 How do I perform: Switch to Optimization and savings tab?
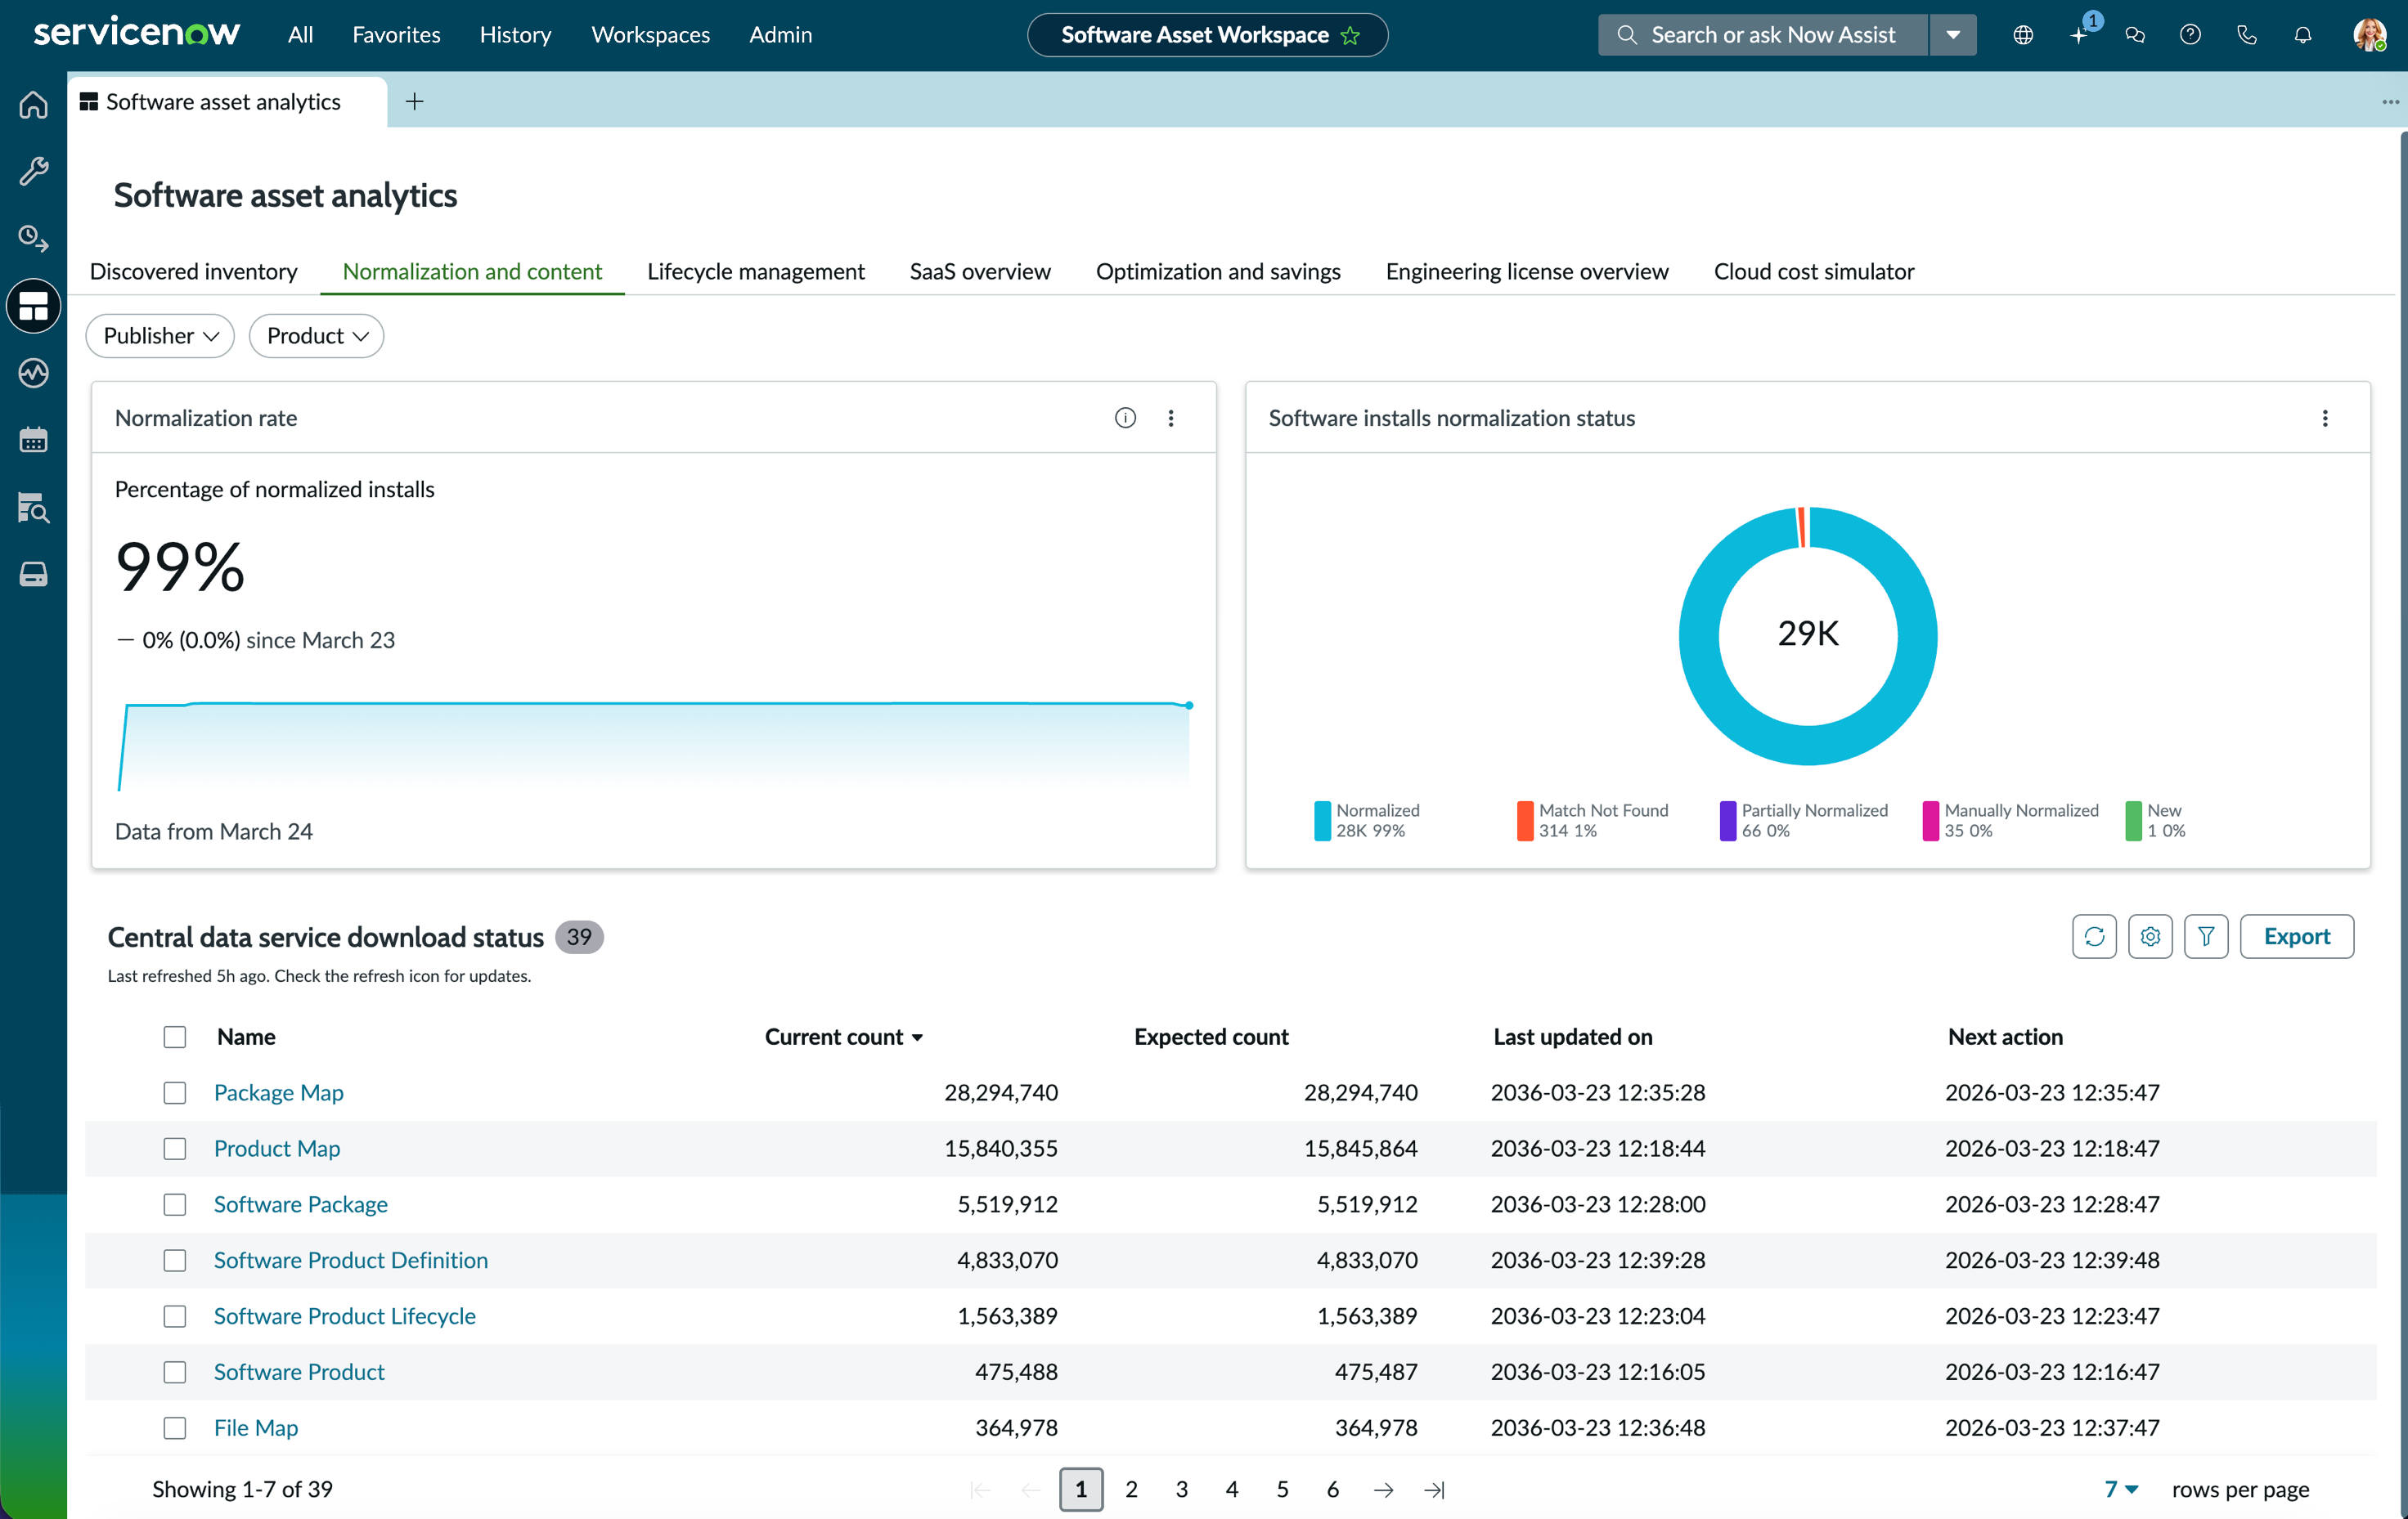tap(1217, 271)
